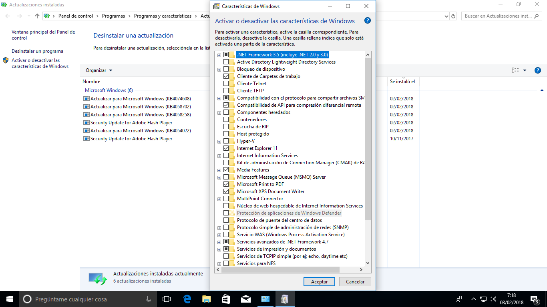This screenshot has width=547, height=307.
Task: Expand the Media Features node
Action: (x=219, y=170)
